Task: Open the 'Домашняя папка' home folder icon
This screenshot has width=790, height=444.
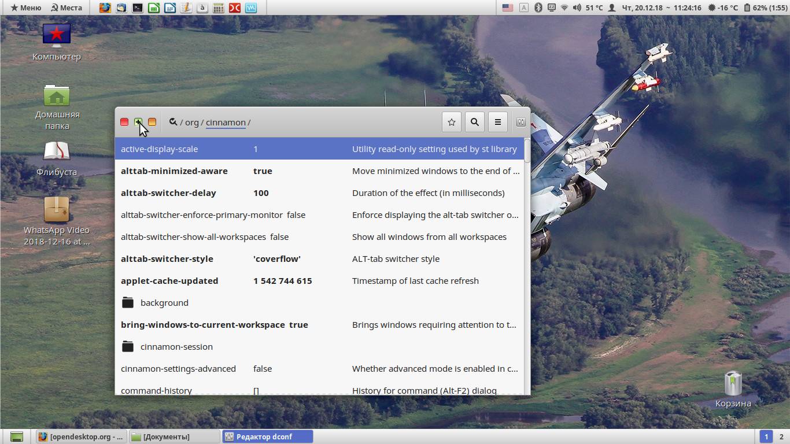Action: 57,108
